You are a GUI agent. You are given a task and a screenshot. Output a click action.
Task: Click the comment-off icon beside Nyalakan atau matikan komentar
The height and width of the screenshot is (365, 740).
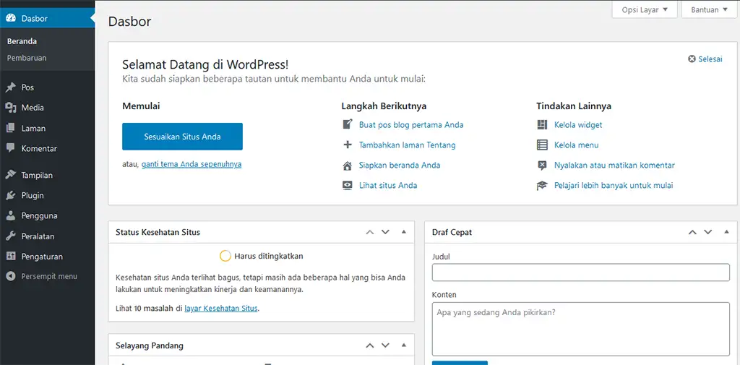pyautogui.click(x=542, y=166)
